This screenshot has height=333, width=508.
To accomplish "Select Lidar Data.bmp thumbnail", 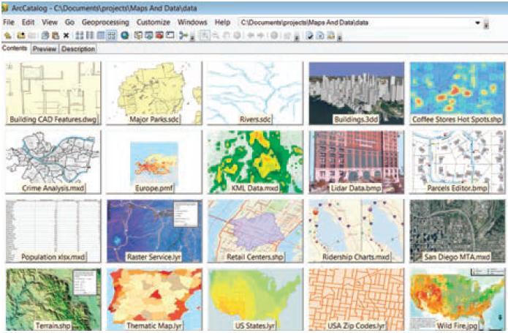I will [x=357, y=162].
